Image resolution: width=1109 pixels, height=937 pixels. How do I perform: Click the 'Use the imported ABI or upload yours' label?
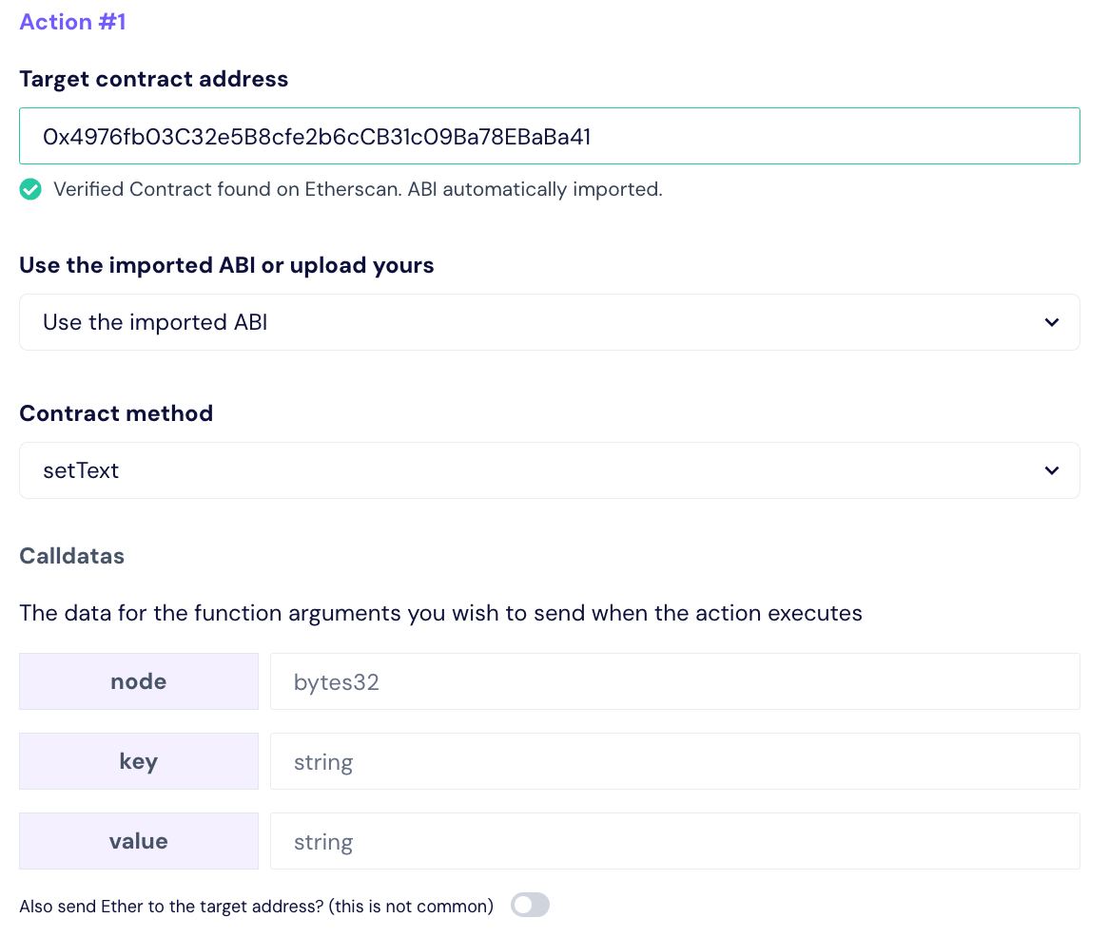tap(226, 265)
